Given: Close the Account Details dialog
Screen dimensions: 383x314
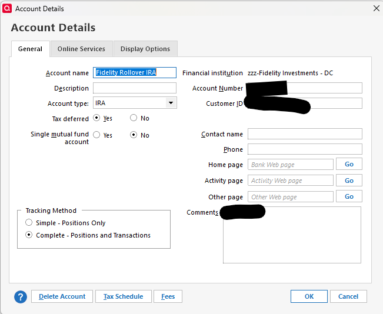Looking at the screenshot, I should pyautogui.click(x=377, y=8).
